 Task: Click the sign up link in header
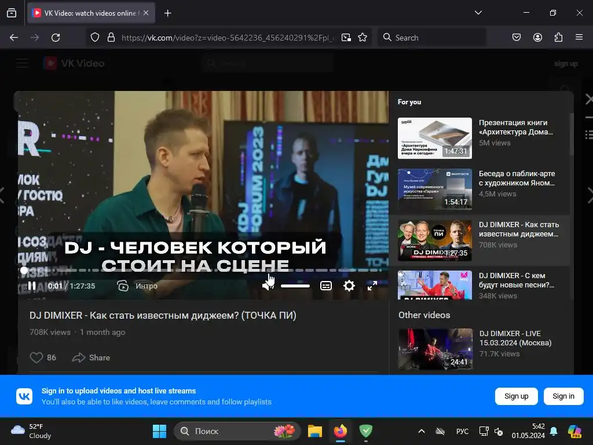click(x=566, y=64)
